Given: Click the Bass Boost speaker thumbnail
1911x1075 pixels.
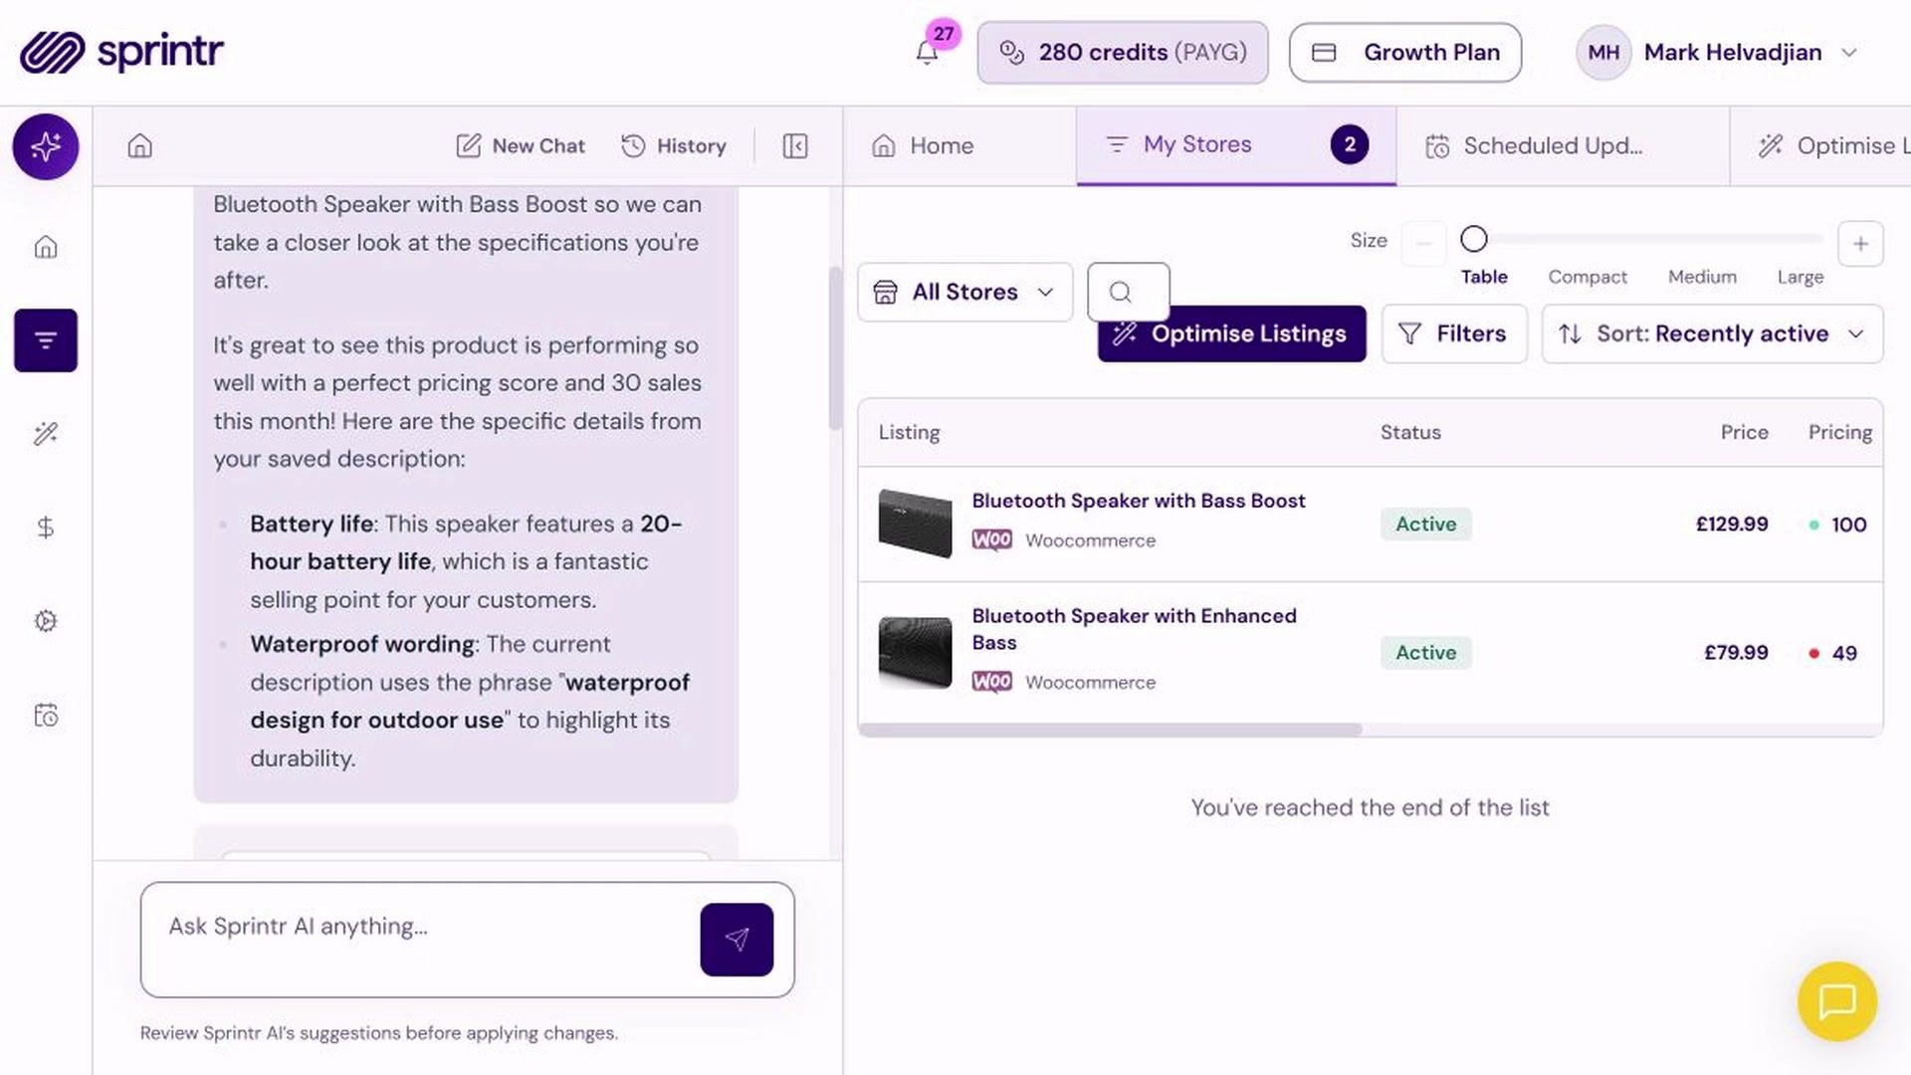Looking at the screenshot, I should (x=915, y=524).
